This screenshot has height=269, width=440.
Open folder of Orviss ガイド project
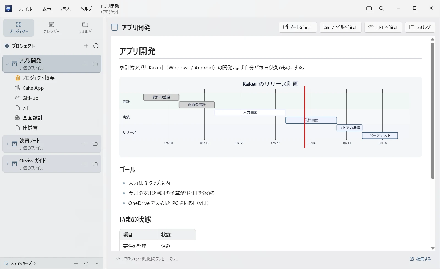tap(95, 164)
